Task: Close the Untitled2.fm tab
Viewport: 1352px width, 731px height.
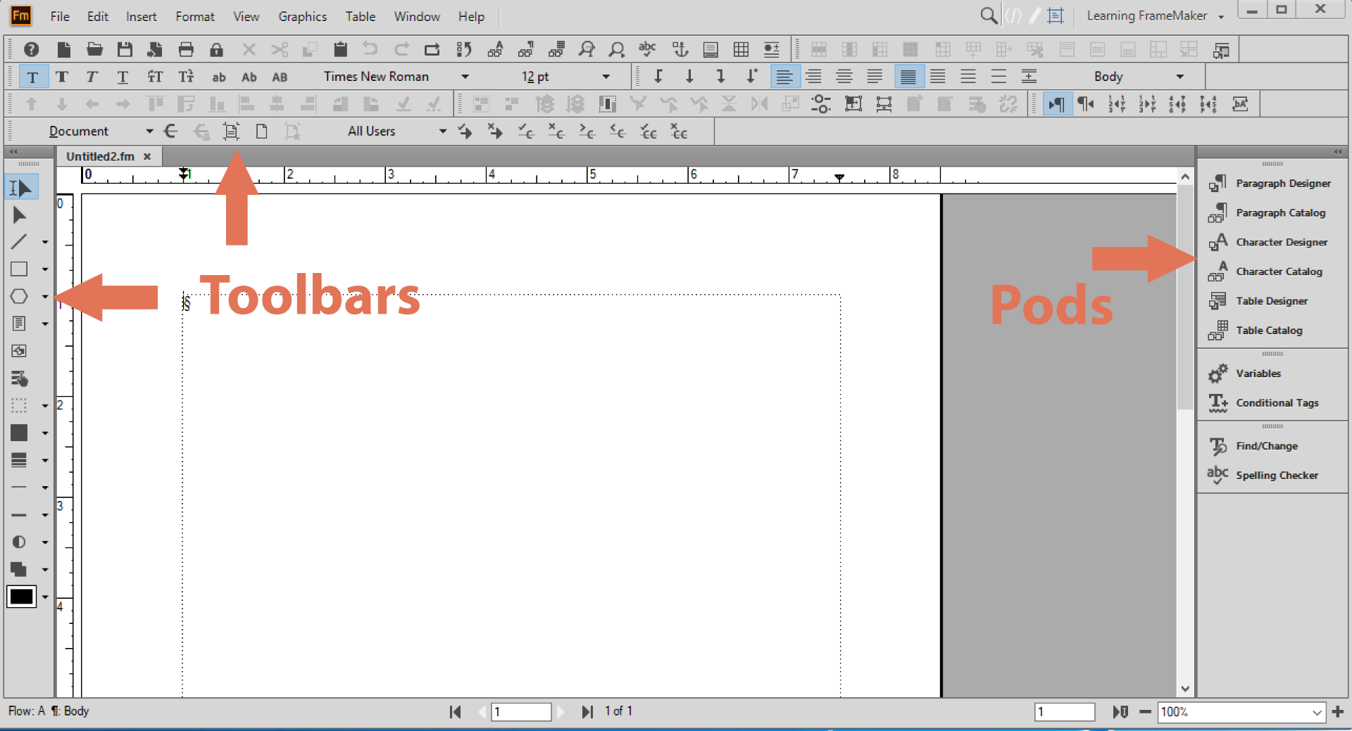Action: 147,156
